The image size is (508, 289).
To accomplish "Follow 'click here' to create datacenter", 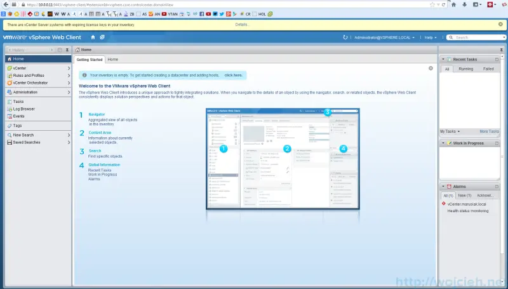I will pos(233,75).
